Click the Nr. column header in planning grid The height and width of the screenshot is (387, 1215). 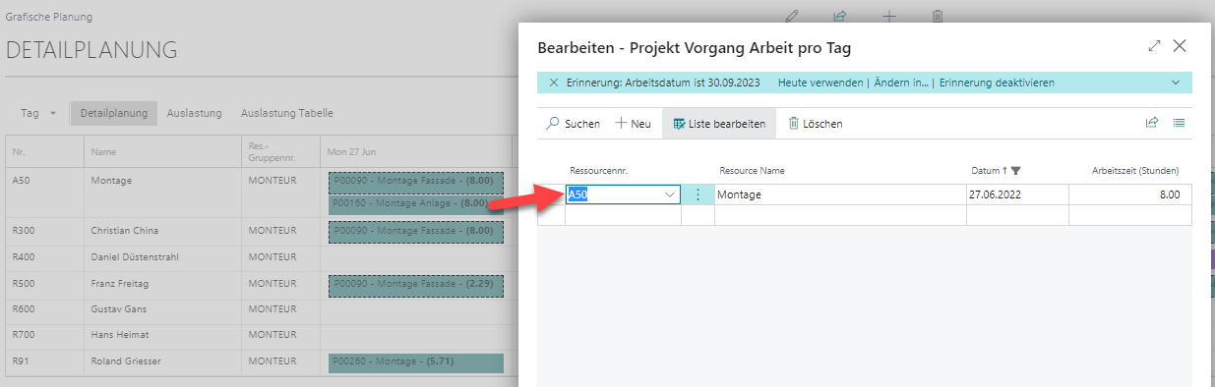(18, 152)
